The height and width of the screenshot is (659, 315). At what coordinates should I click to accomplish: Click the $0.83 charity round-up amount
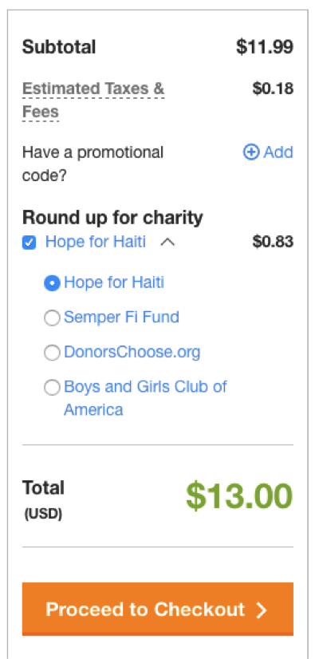pos(273,242)
